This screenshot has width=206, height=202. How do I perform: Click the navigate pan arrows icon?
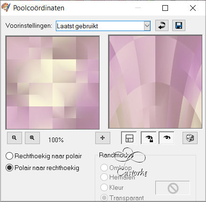coord(103,138)
